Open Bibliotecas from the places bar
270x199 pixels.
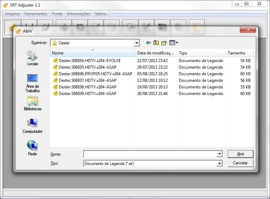pyautogui.click(x=32, y=103)
